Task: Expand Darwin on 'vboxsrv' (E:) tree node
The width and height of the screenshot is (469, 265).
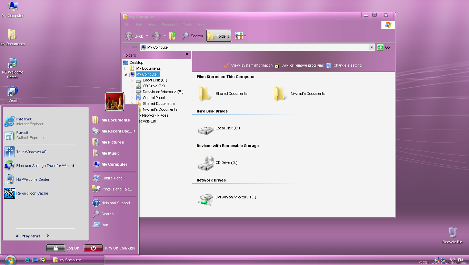Action: click(132, 92)
